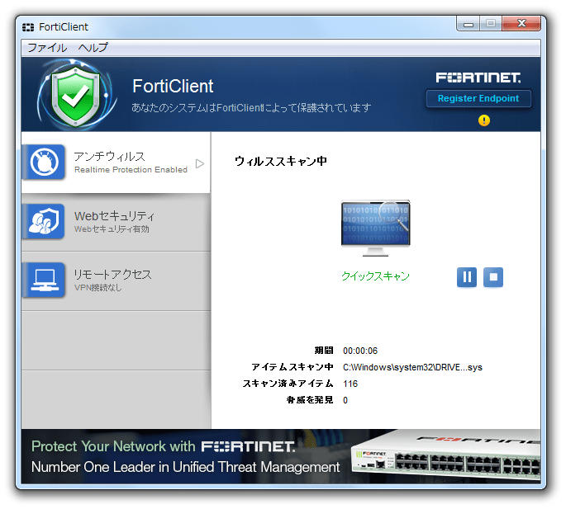Open the リモートアクセス tab label
566x509 pixels.
point(112,275)
